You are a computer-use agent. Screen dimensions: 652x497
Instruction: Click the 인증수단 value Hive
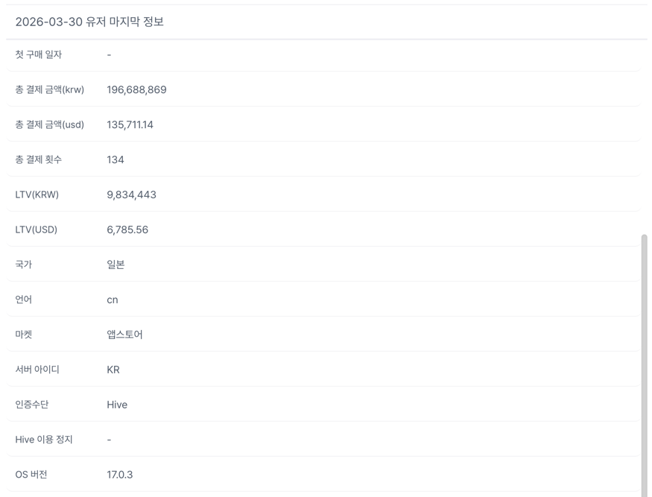coord(117,405)
